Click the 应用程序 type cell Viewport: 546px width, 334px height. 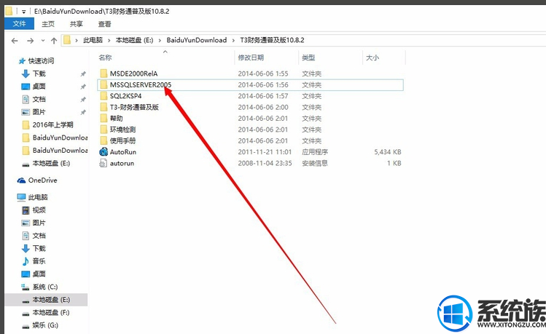tap(315, 152)
